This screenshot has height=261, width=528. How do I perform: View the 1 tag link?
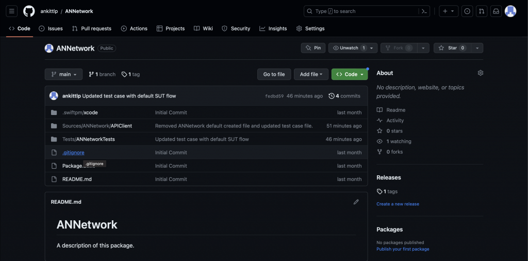130,74
